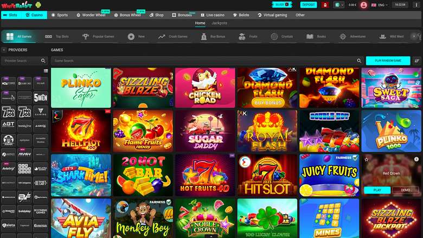This screenshot has height=238, width=423.
Task: Click the red notification bell icon
Action: [x=325, y=4]
